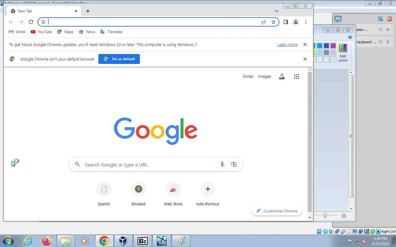The image size is (396, 247).
Task: Click VirtualBox optical disk status icon
Action: coord(325,232)
